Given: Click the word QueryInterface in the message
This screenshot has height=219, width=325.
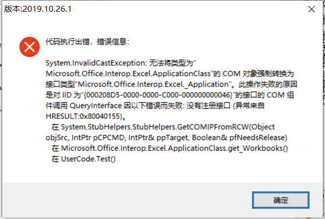Looking at the screenshot, I should click(x=96, y=106).
